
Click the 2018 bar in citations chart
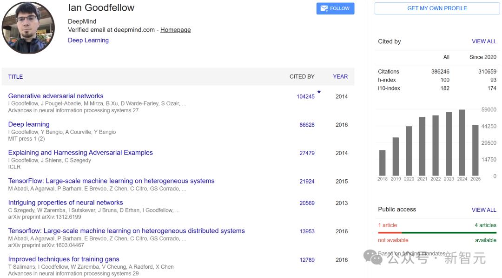383,163
